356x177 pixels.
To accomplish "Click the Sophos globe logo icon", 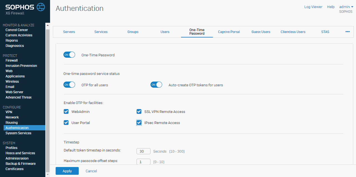I will click(41, 7).
